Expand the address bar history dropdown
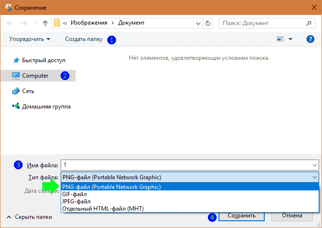Image resolution: width=322 pixels, height=228 pixels. click(198, 24)
